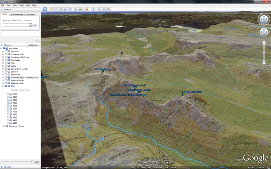Viewport: 271px width, 169px height.
Task: Expand the Lookout folder
Action: pos(3,72)
